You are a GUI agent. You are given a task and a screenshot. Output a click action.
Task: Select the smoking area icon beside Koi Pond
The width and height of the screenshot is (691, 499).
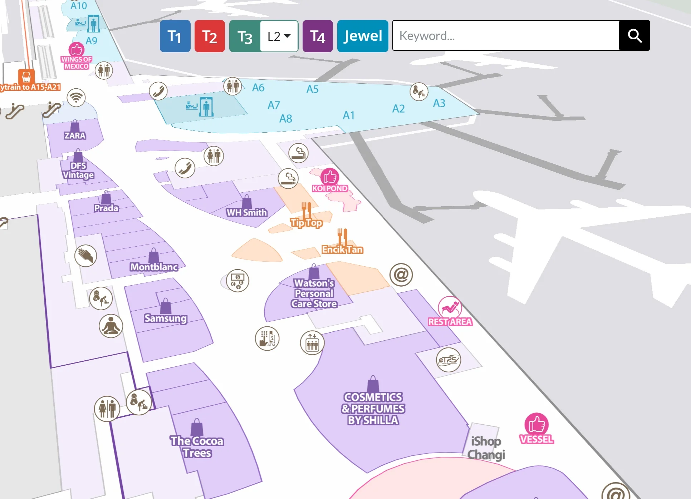(288, 178)
